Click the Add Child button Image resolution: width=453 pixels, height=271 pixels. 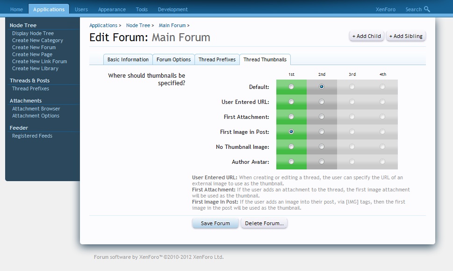click(x=367, y=36)
